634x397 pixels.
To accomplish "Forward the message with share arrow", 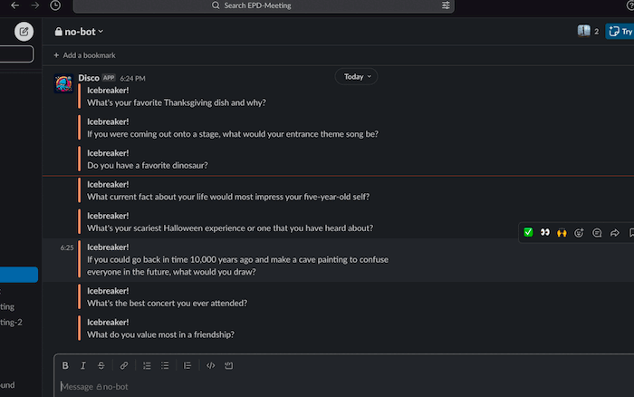I will (614, 232).
